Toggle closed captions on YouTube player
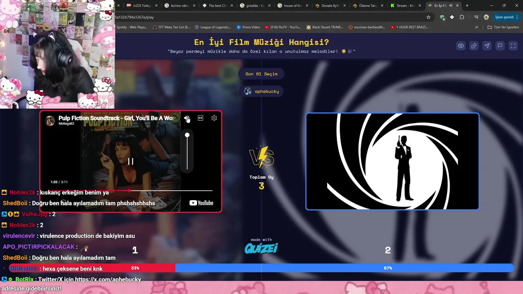This screenshot has width=523, height=294. (200, 118)
